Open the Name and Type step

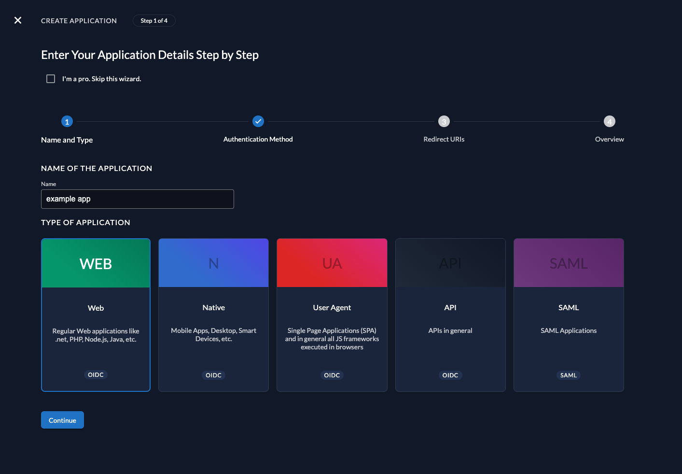(x=67, y=121)
